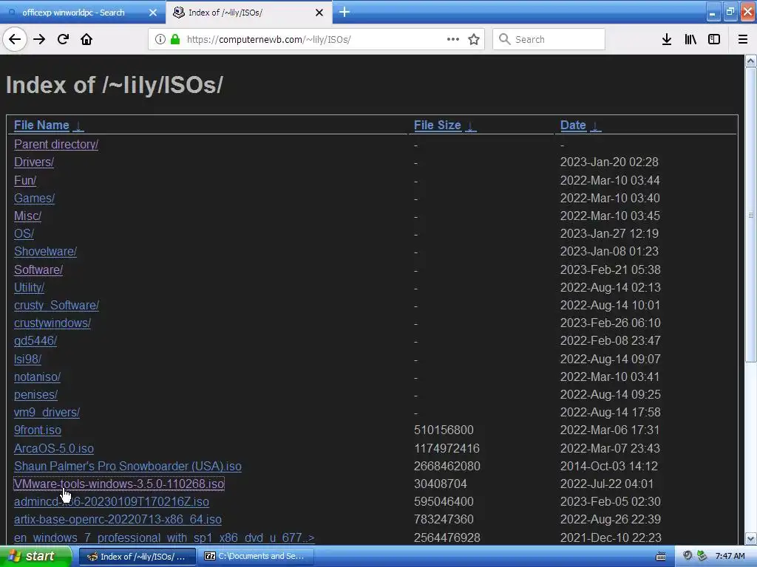Open the lsi98/ folder
This screenshot has height=567, width=757.
(x=27, y=360)
